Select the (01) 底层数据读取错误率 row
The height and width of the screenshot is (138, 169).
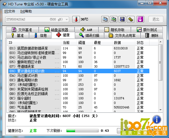pyautogui.click(x=79, y=48)
